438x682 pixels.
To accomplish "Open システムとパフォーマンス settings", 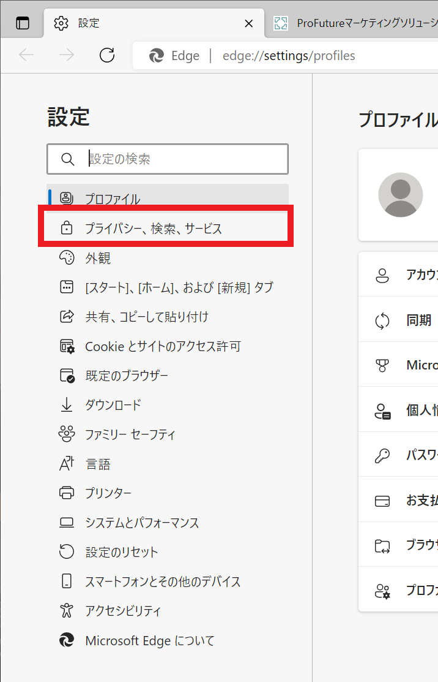I will click(x=168, y=523).
